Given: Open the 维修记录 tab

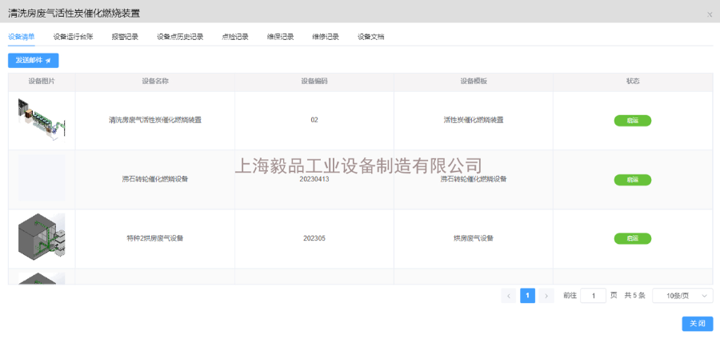Looking at the screenshot, I should coord(326,37).
